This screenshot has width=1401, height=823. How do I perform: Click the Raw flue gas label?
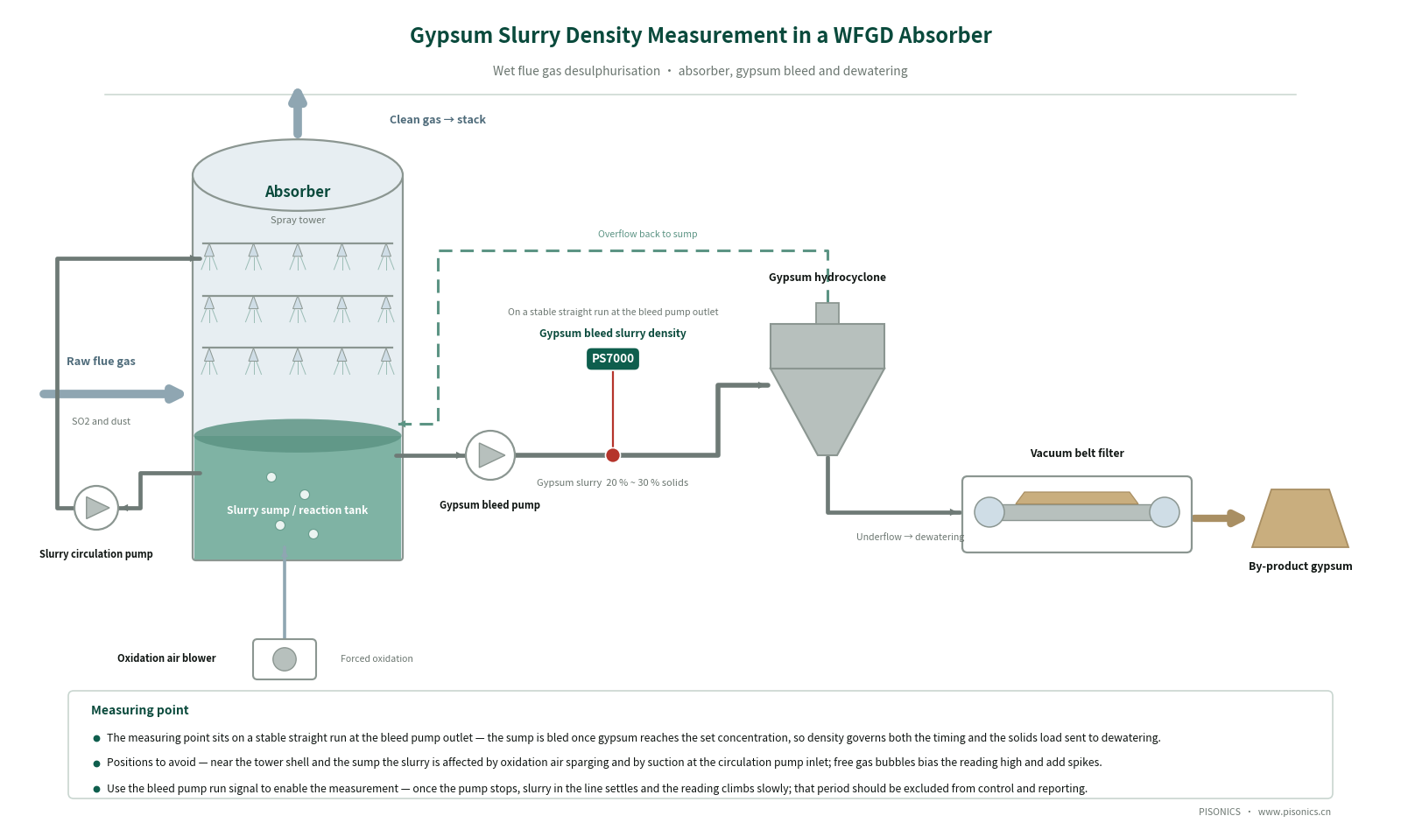[x=101, y=361]
